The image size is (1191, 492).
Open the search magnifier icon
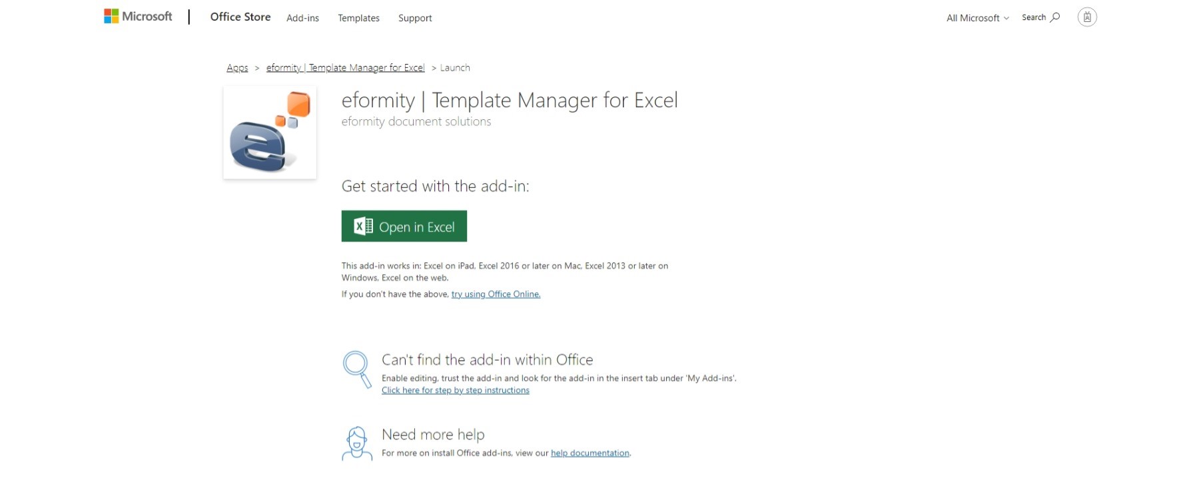pos(1057,17)
